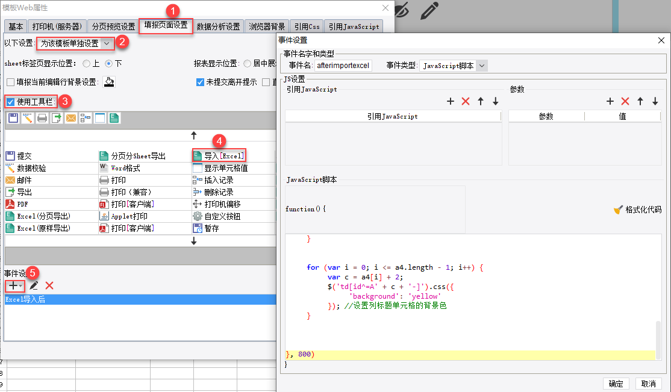
Task: Move the parameter down with arrow
Action: 655,101
